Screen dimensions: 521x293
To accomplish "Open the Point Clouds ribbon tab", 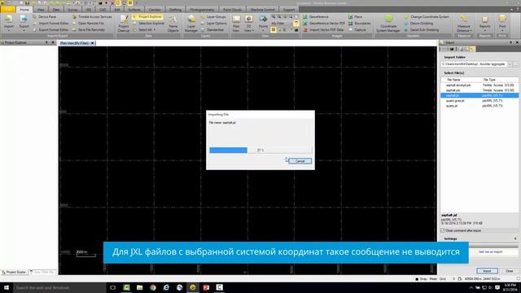I will click(x=232, y=10).
